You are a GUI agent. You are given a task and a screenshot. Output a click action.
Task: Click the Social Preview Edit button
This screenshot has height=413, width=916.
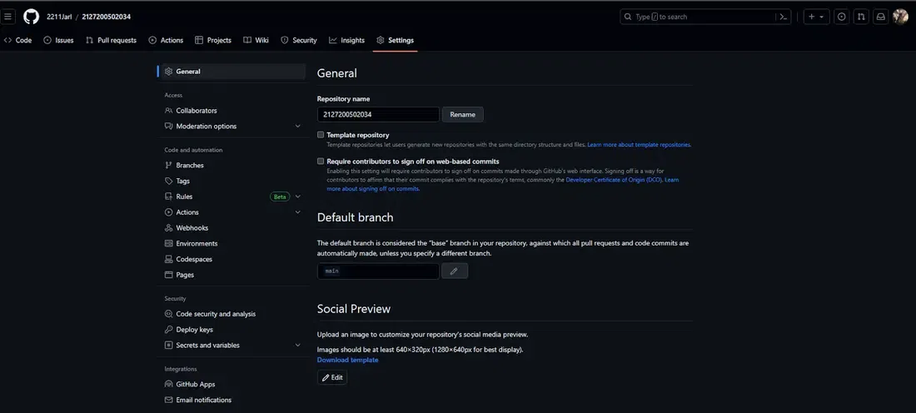(x=331, y=377)
